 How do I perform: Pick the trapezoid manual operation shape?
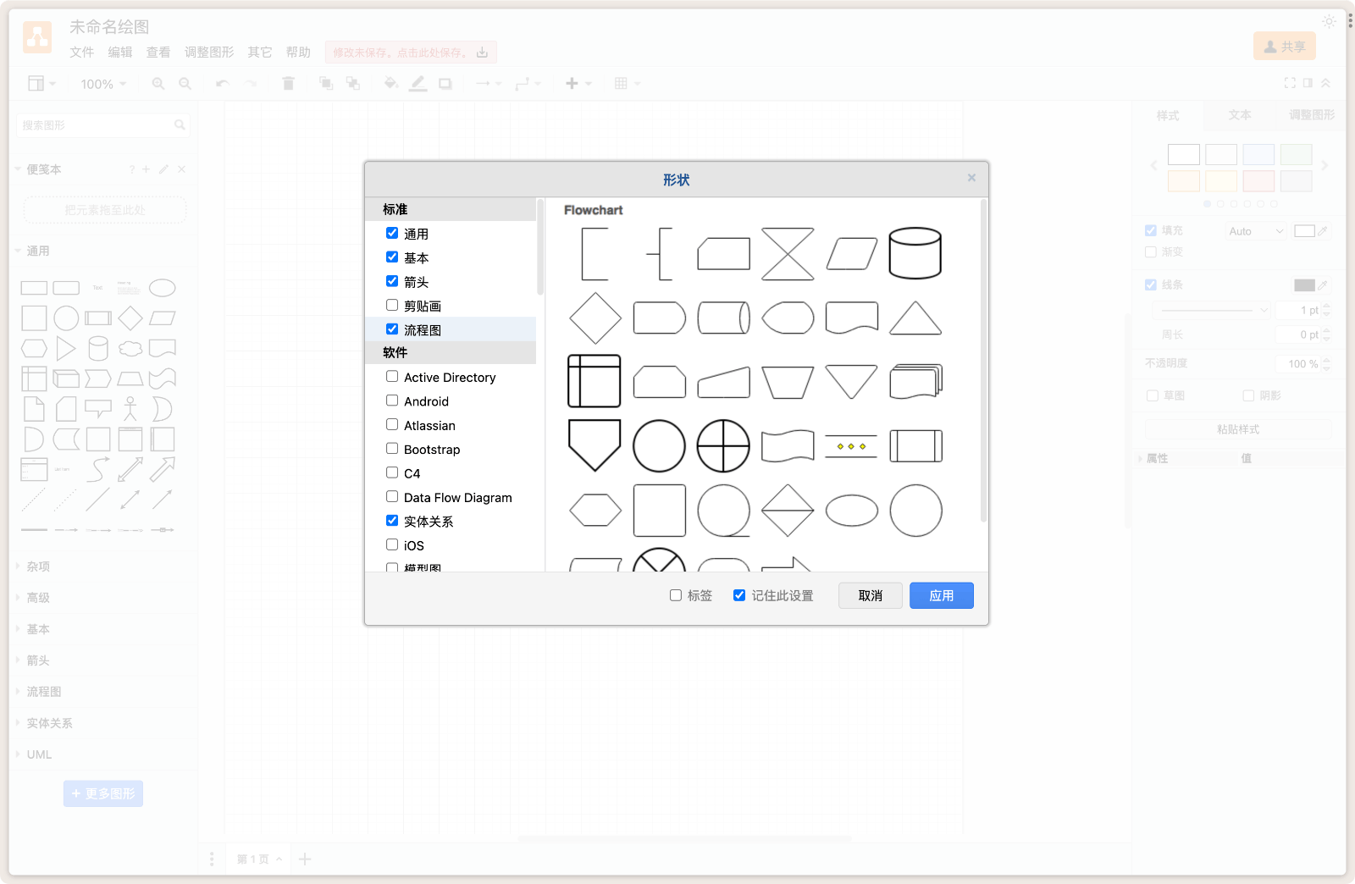pyautogui.click(x=788, y=381)
